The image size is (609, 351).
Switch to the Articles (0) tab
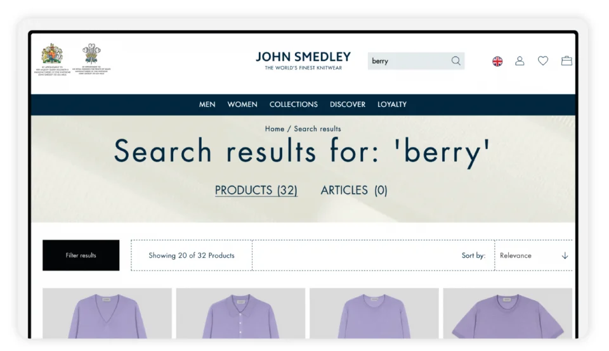354,190
